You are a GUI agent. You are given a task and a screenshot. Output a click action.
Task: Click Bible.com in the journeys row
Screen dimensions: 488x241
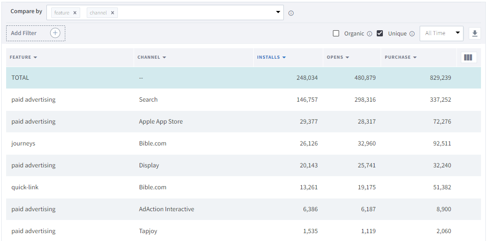(x=152, y=144)
